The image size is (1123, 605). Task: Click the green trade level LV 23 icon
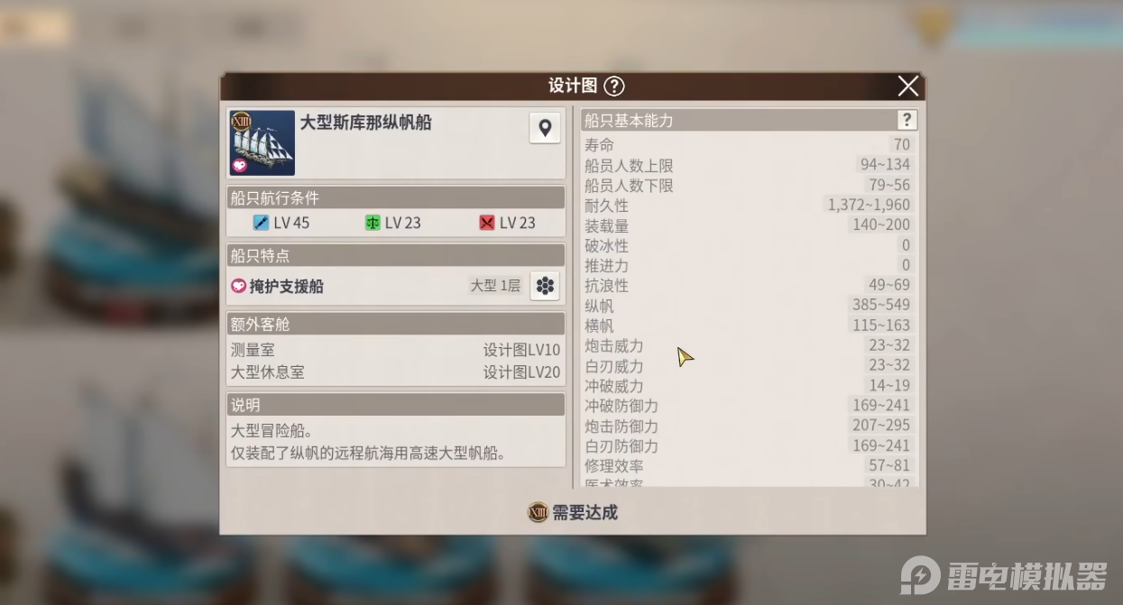[373, 223]
